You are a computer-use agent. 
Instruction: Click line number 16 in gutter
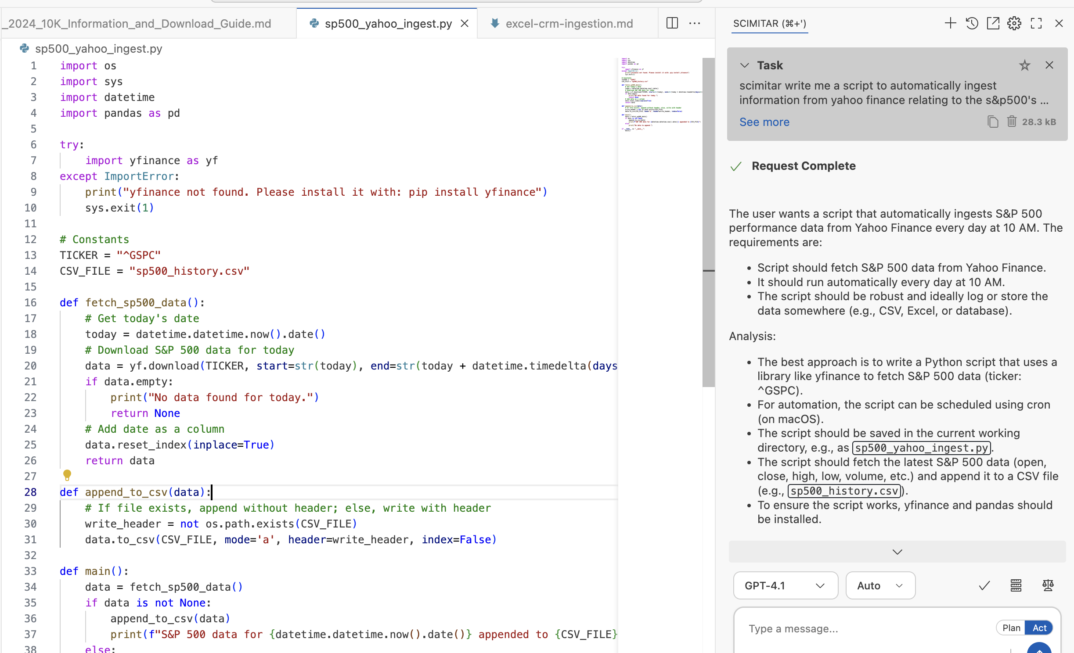click(30, 302)
